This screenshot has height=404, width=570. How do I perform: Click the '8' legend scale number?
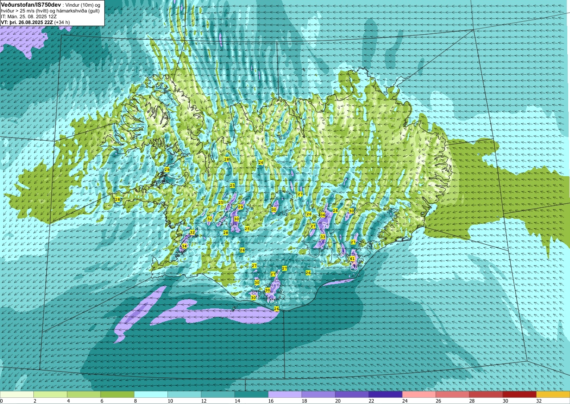(x=135, y=401)
